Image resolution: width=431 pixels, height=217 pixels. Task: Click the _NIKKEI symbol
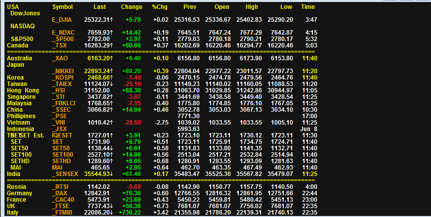63,71
